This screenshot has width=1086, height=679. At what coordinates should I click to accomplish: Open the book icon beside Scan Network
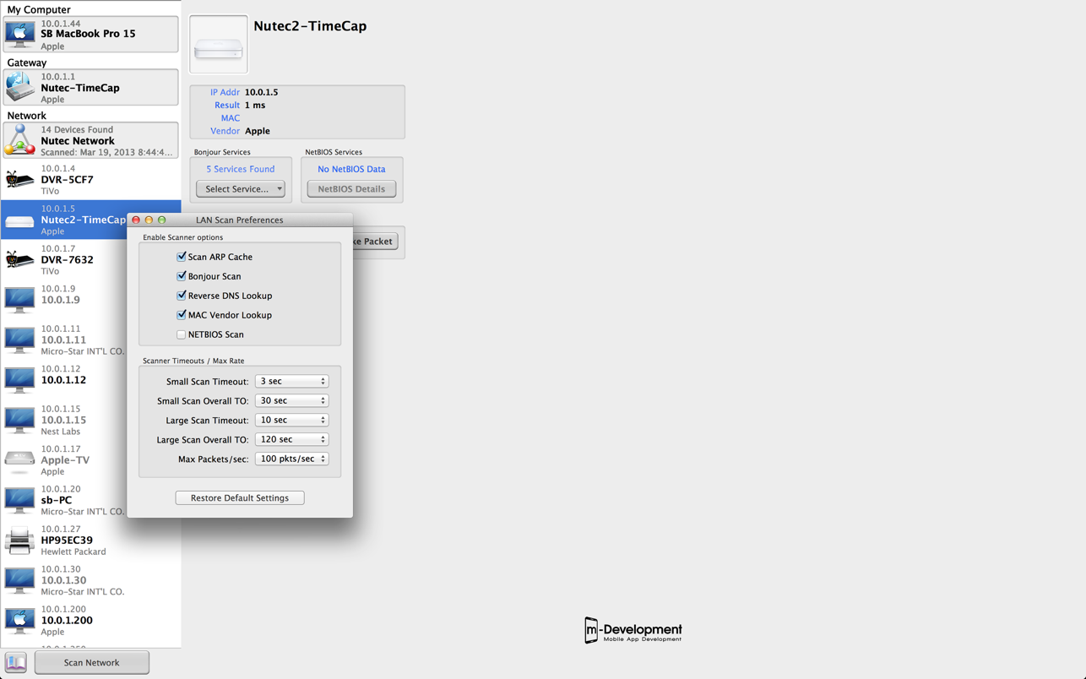pyautogui.click(x=16, y=662)
